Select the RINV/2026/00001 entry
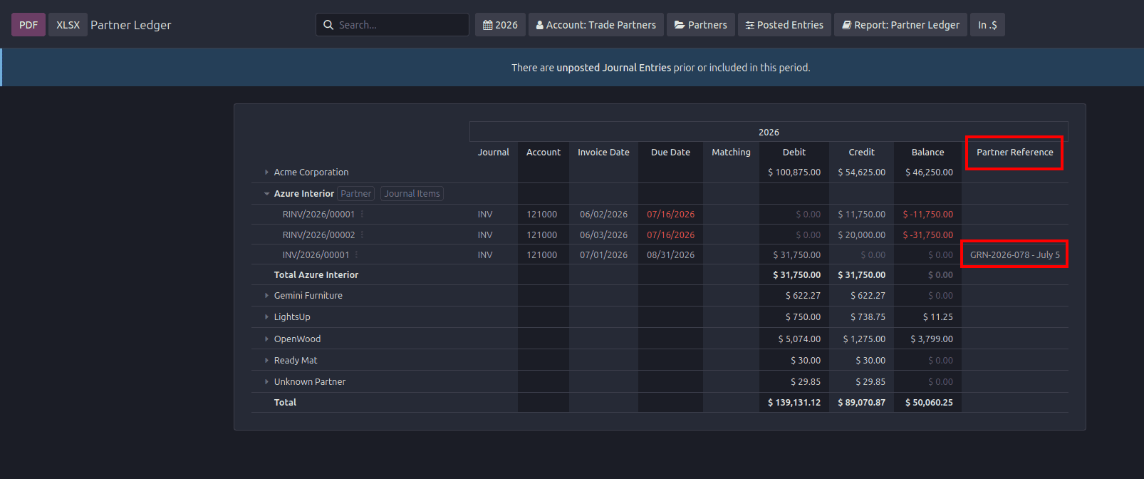This screenshot has width=1144, height=479. pyautogui.click(x=318, y=215)
